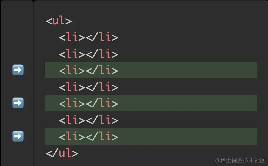Click closing </li> tag on first highlighted line
Screen dimensions: 268x166
tap(102, 70)
